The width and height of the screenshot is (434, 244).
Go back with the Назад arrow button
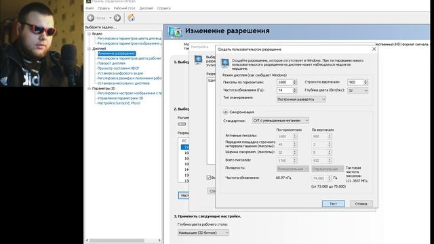pos(91,18)
